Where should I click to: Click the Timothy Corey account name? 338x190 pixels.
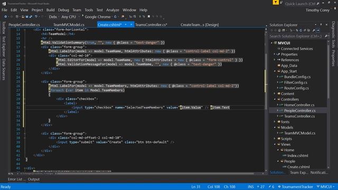pos(317,10)
